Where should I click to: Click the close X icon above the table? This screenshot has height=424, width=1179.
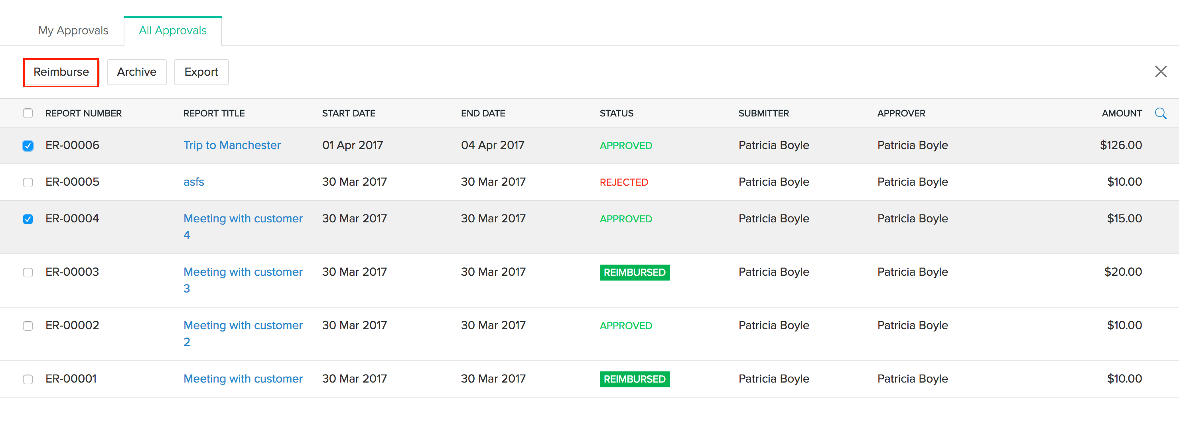[1161, 71]
